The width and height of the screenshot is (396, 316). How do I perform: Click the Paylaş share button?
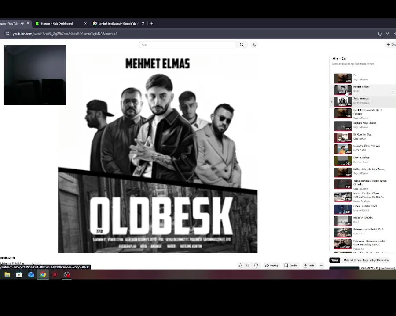click(x=271, y=266)
